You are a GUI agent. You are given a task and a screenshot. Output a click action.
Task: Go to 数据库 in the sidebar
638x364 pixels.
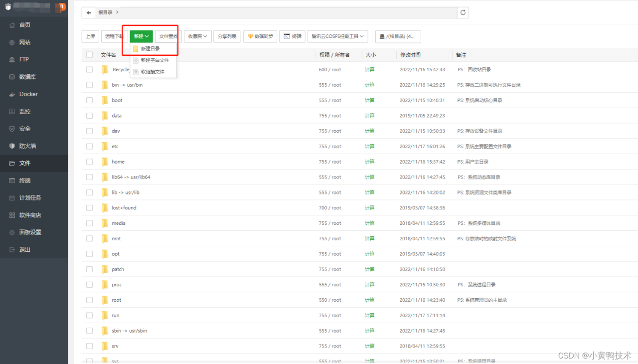(27, 77)
